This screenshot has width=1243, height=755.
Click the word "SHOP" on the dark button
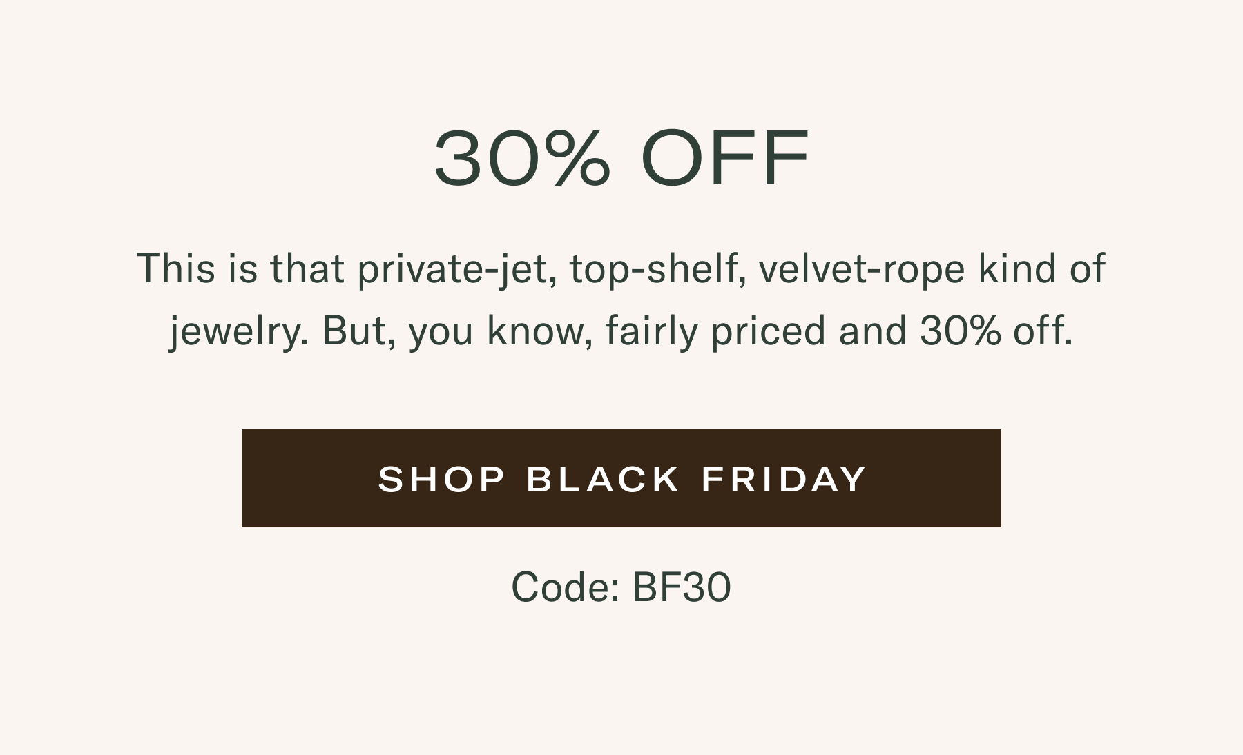[x=442, y=479]
